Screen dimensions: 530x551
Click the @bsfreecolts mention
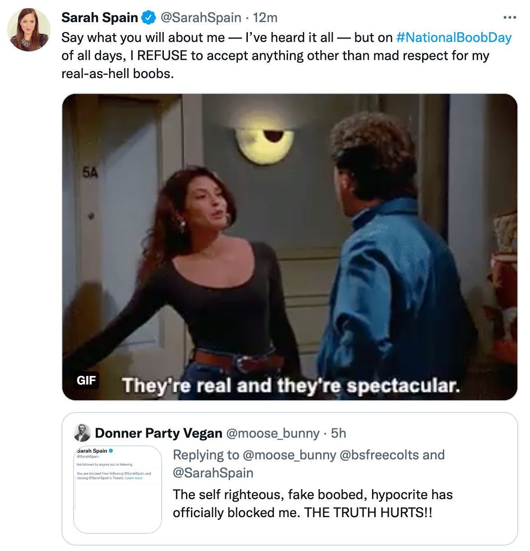[x=379, y=455]
